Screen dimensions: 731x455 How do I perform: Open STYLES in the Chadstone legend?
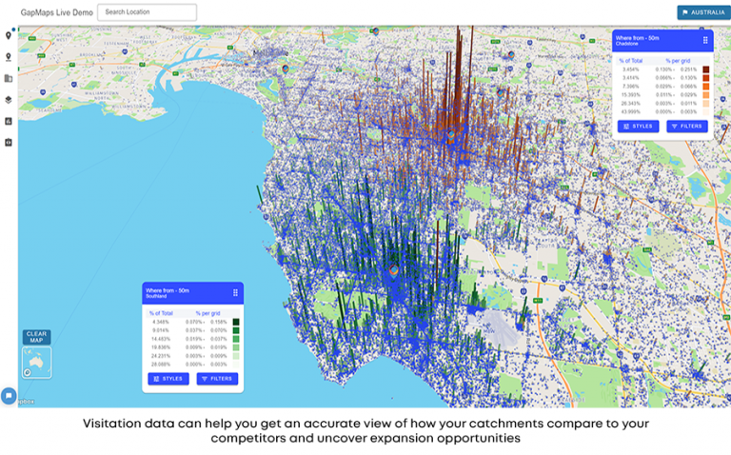click(638, 126)
